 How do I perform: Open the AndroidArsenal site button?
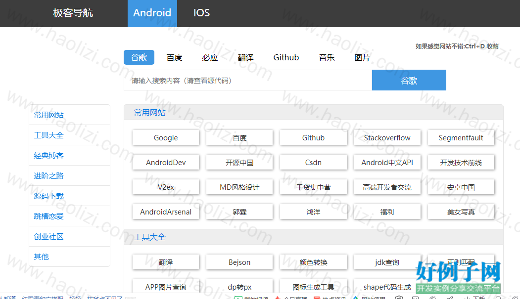tap(166, 212)
